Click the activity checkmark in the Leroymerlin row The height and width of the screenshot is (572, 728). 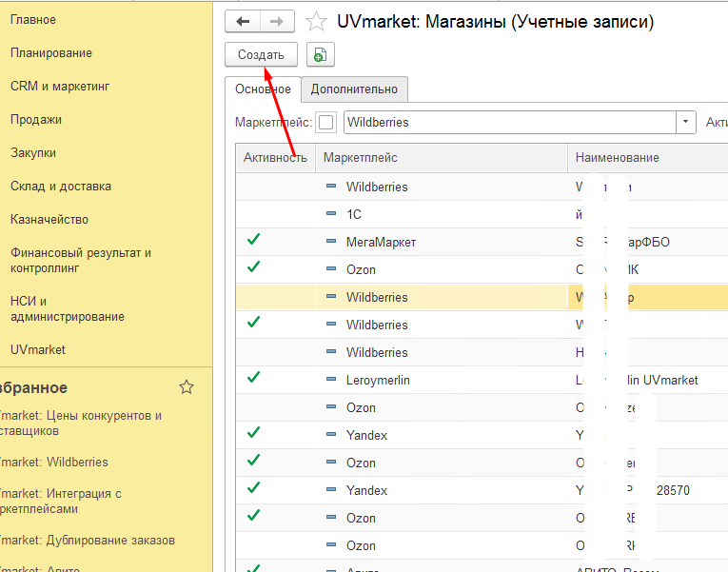tap(253, 378)
